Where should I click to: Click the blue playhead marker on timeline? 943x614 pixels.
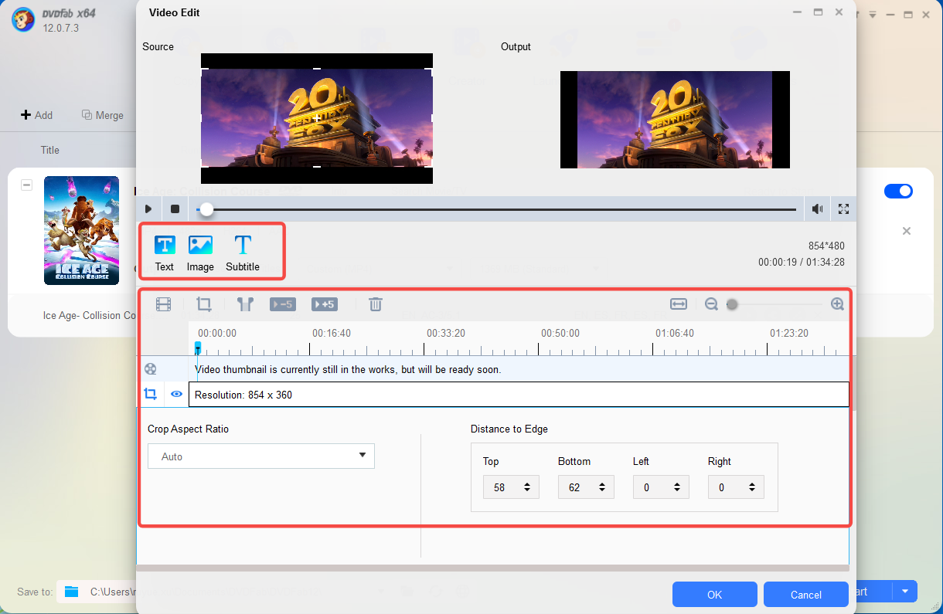click(198, 348)
